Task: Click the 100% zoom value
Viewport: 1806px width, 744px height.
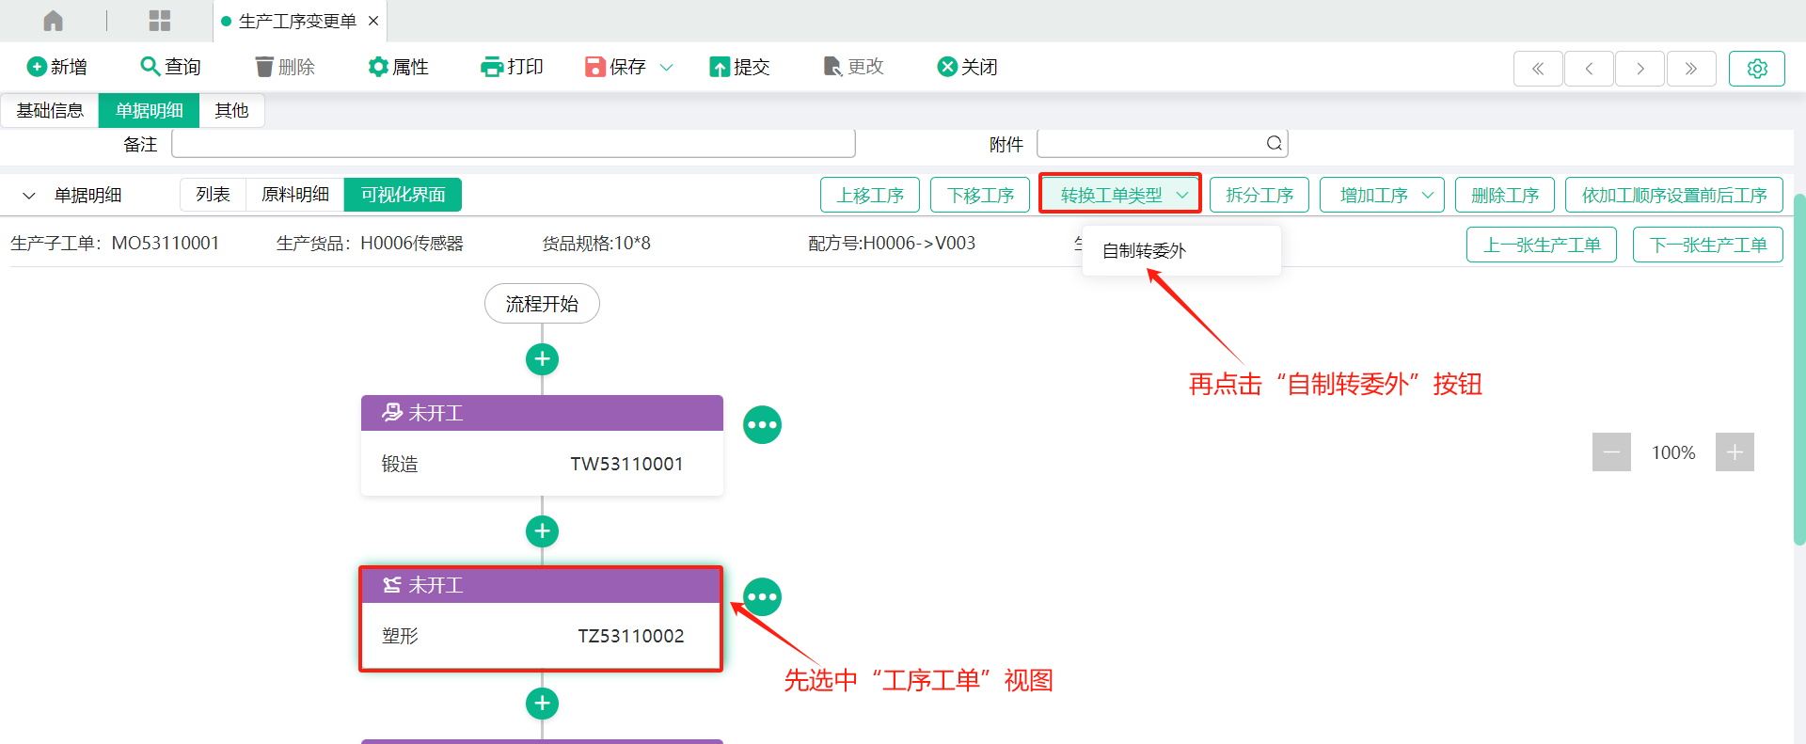Action: point(1673,452)
